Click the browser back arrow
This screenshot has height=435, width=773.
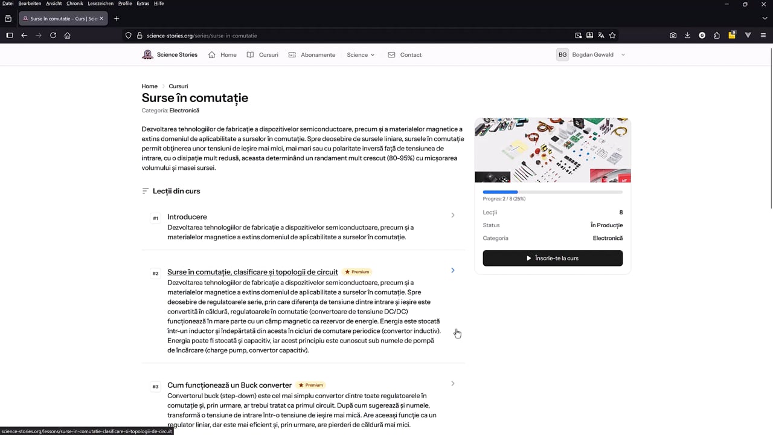click(x=24, y=36)
